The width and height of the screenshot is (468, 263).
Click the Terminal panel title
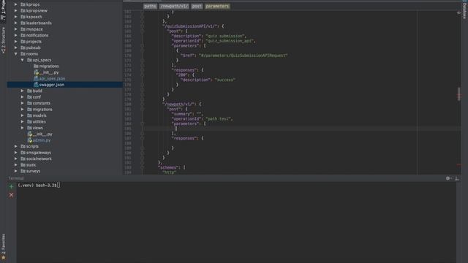16,178
